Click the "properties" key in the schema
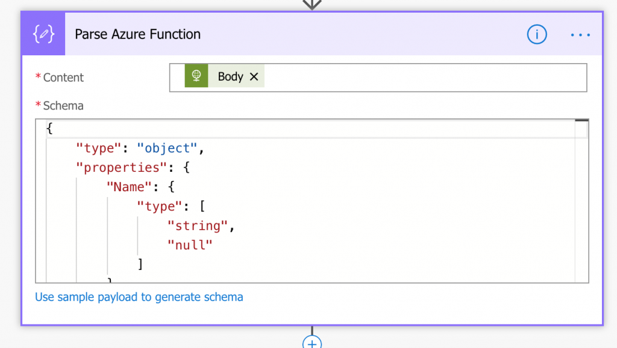 coord(122,168)
